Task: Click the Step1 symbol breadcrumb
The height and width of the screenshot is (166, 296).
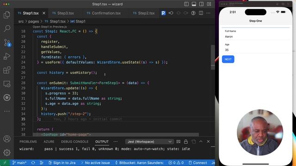Action: (x=78, y=21)
